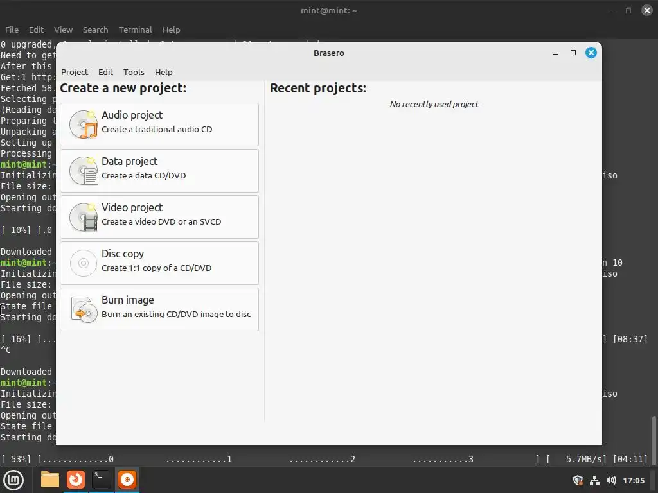Open the Files folder icon in taskbar
The image size is (658, 493).
tap(50, 480)
